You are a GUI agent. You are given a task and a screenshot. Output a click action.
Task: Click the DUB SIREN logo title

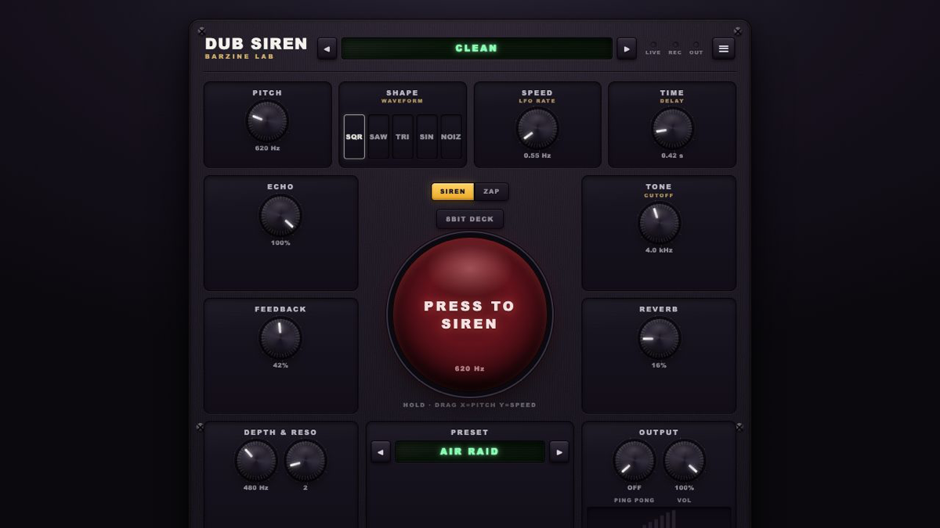[x=256, y=44]
